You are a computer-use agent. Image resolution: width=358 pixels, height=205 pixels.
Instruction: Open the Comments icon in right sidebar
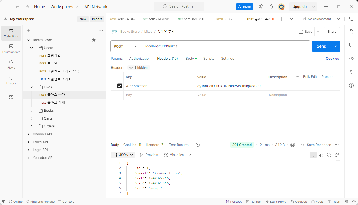point(351,45)
